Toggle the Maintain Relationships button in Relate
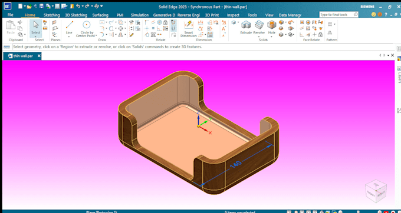The height and width of the screenshot is (213, 401). (x=173, y=22)
